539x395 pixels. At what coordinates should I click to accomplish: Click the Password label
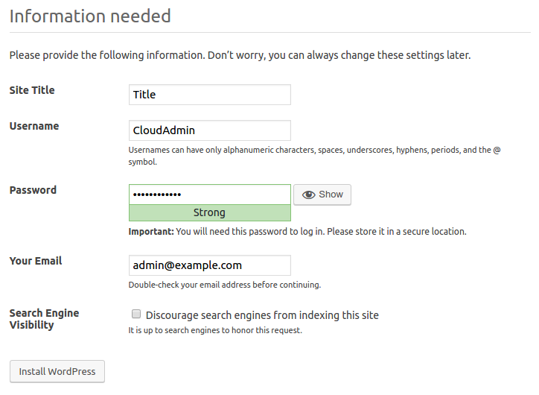point(33,190)
